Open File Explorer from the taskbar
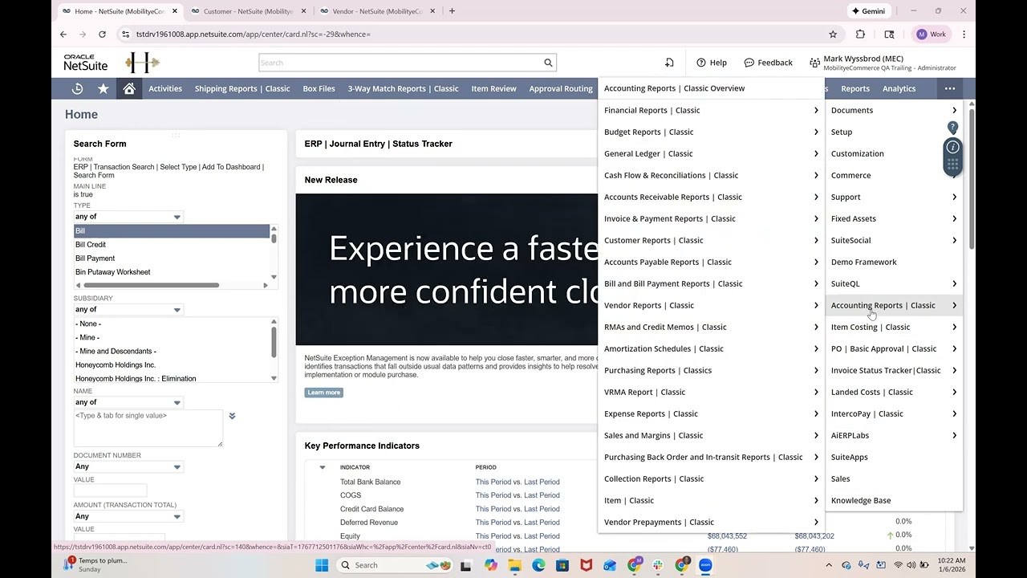Screen dimensions: 1027x578 tap(514, 565)
